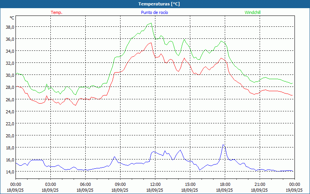
Task: Pick the 18:00 time axis label
Action: click(225, 184)
